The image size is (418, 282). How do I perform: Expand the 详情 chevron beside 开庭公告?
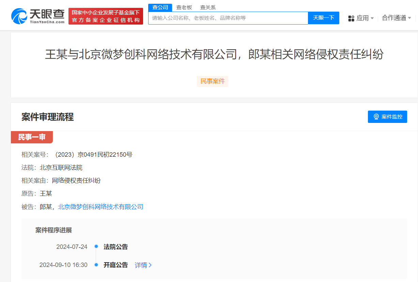[150, 265]
